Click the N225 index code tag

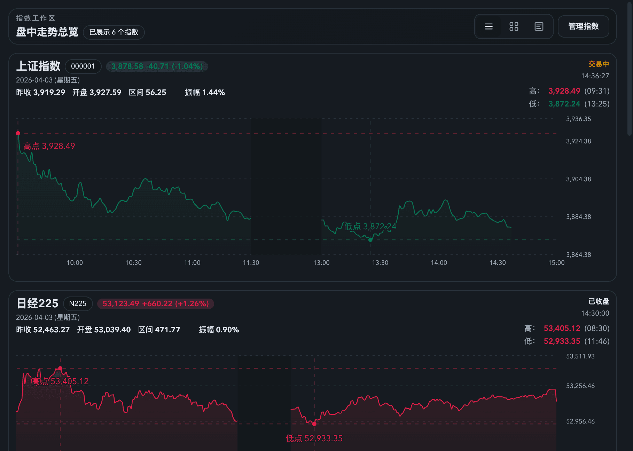[78, 303]
